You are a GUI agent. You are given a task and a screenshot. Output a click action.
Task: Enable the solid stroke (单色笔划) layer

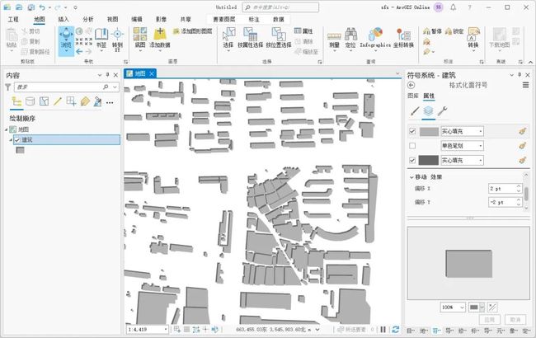click(x=412, y=146)
